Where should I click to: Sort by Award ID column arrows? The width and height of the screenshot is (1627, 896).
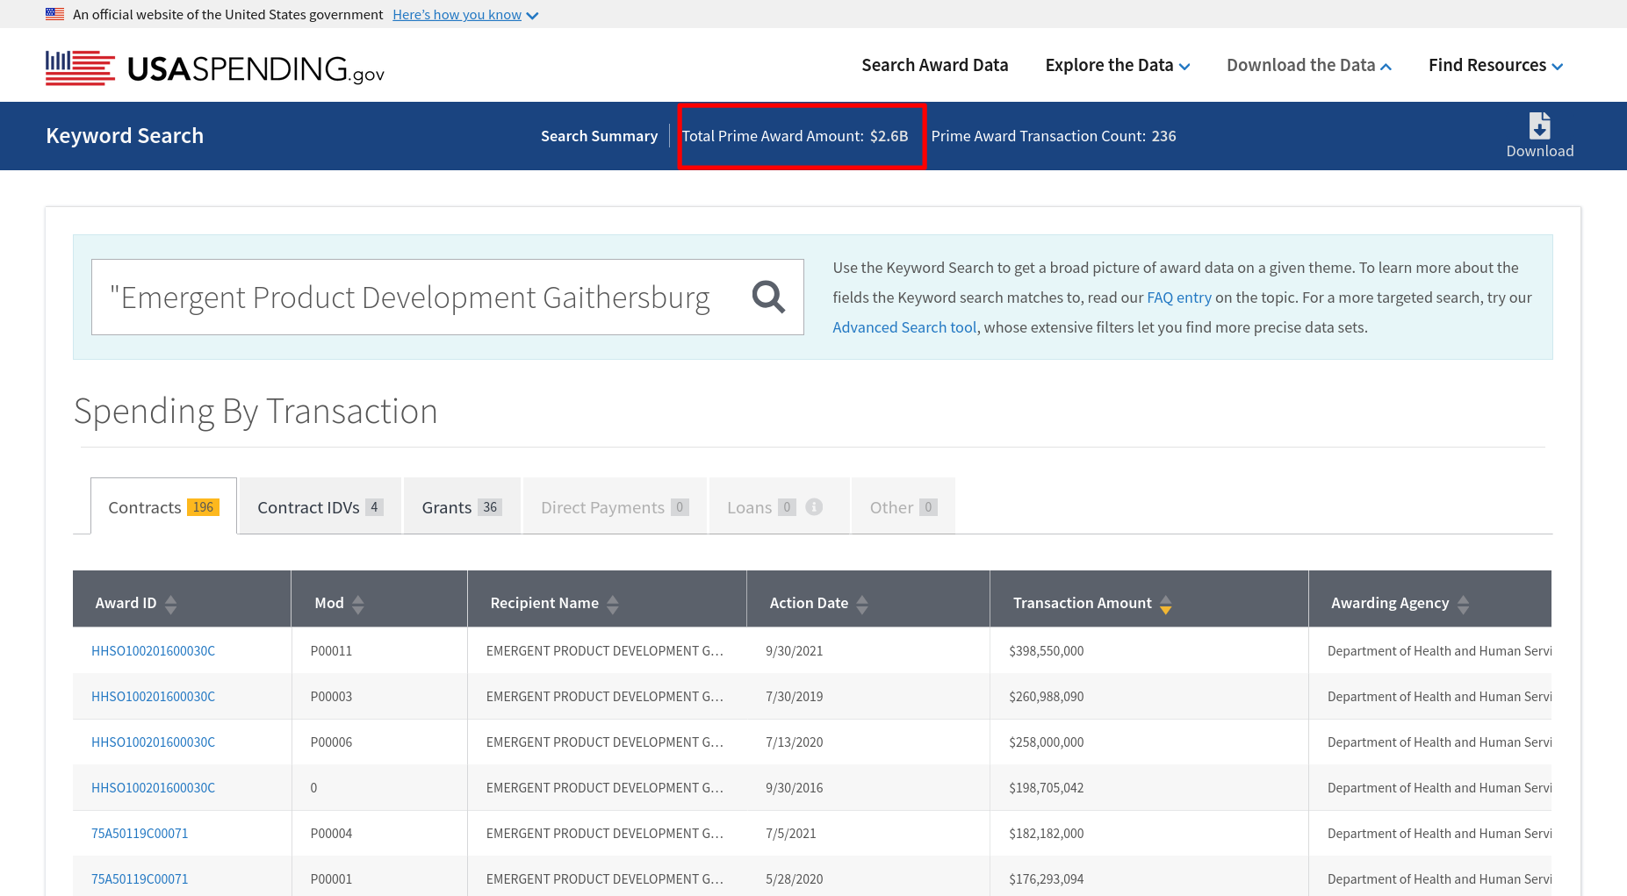click(171, 604)
